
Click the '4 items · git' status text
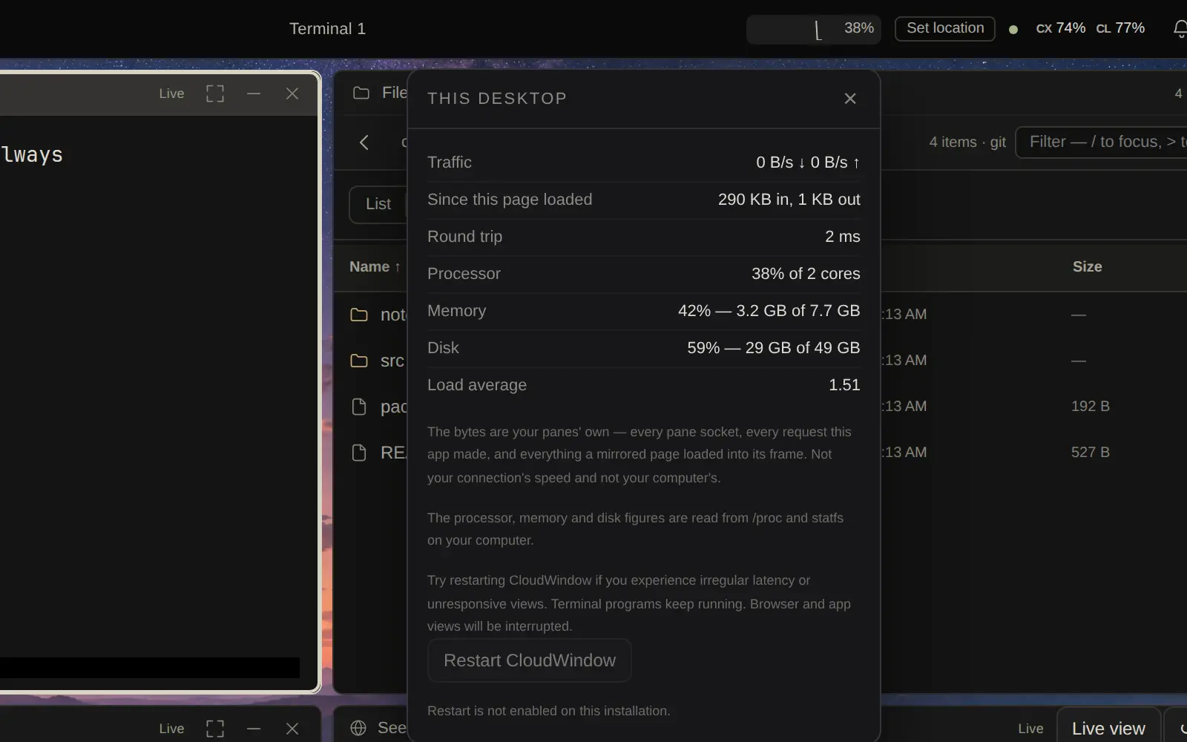point(967,142)
